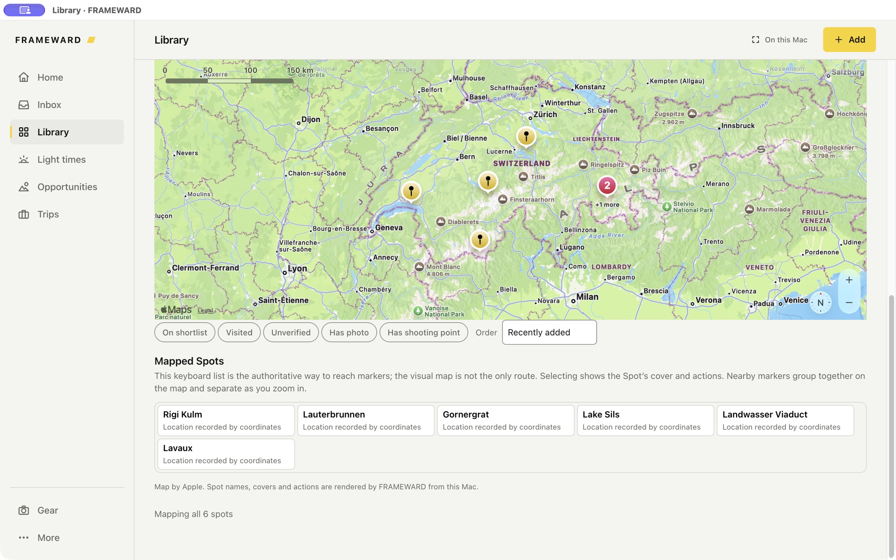Go to the Library section
This screenshot has width=896, height=560.
pos(67,132)
